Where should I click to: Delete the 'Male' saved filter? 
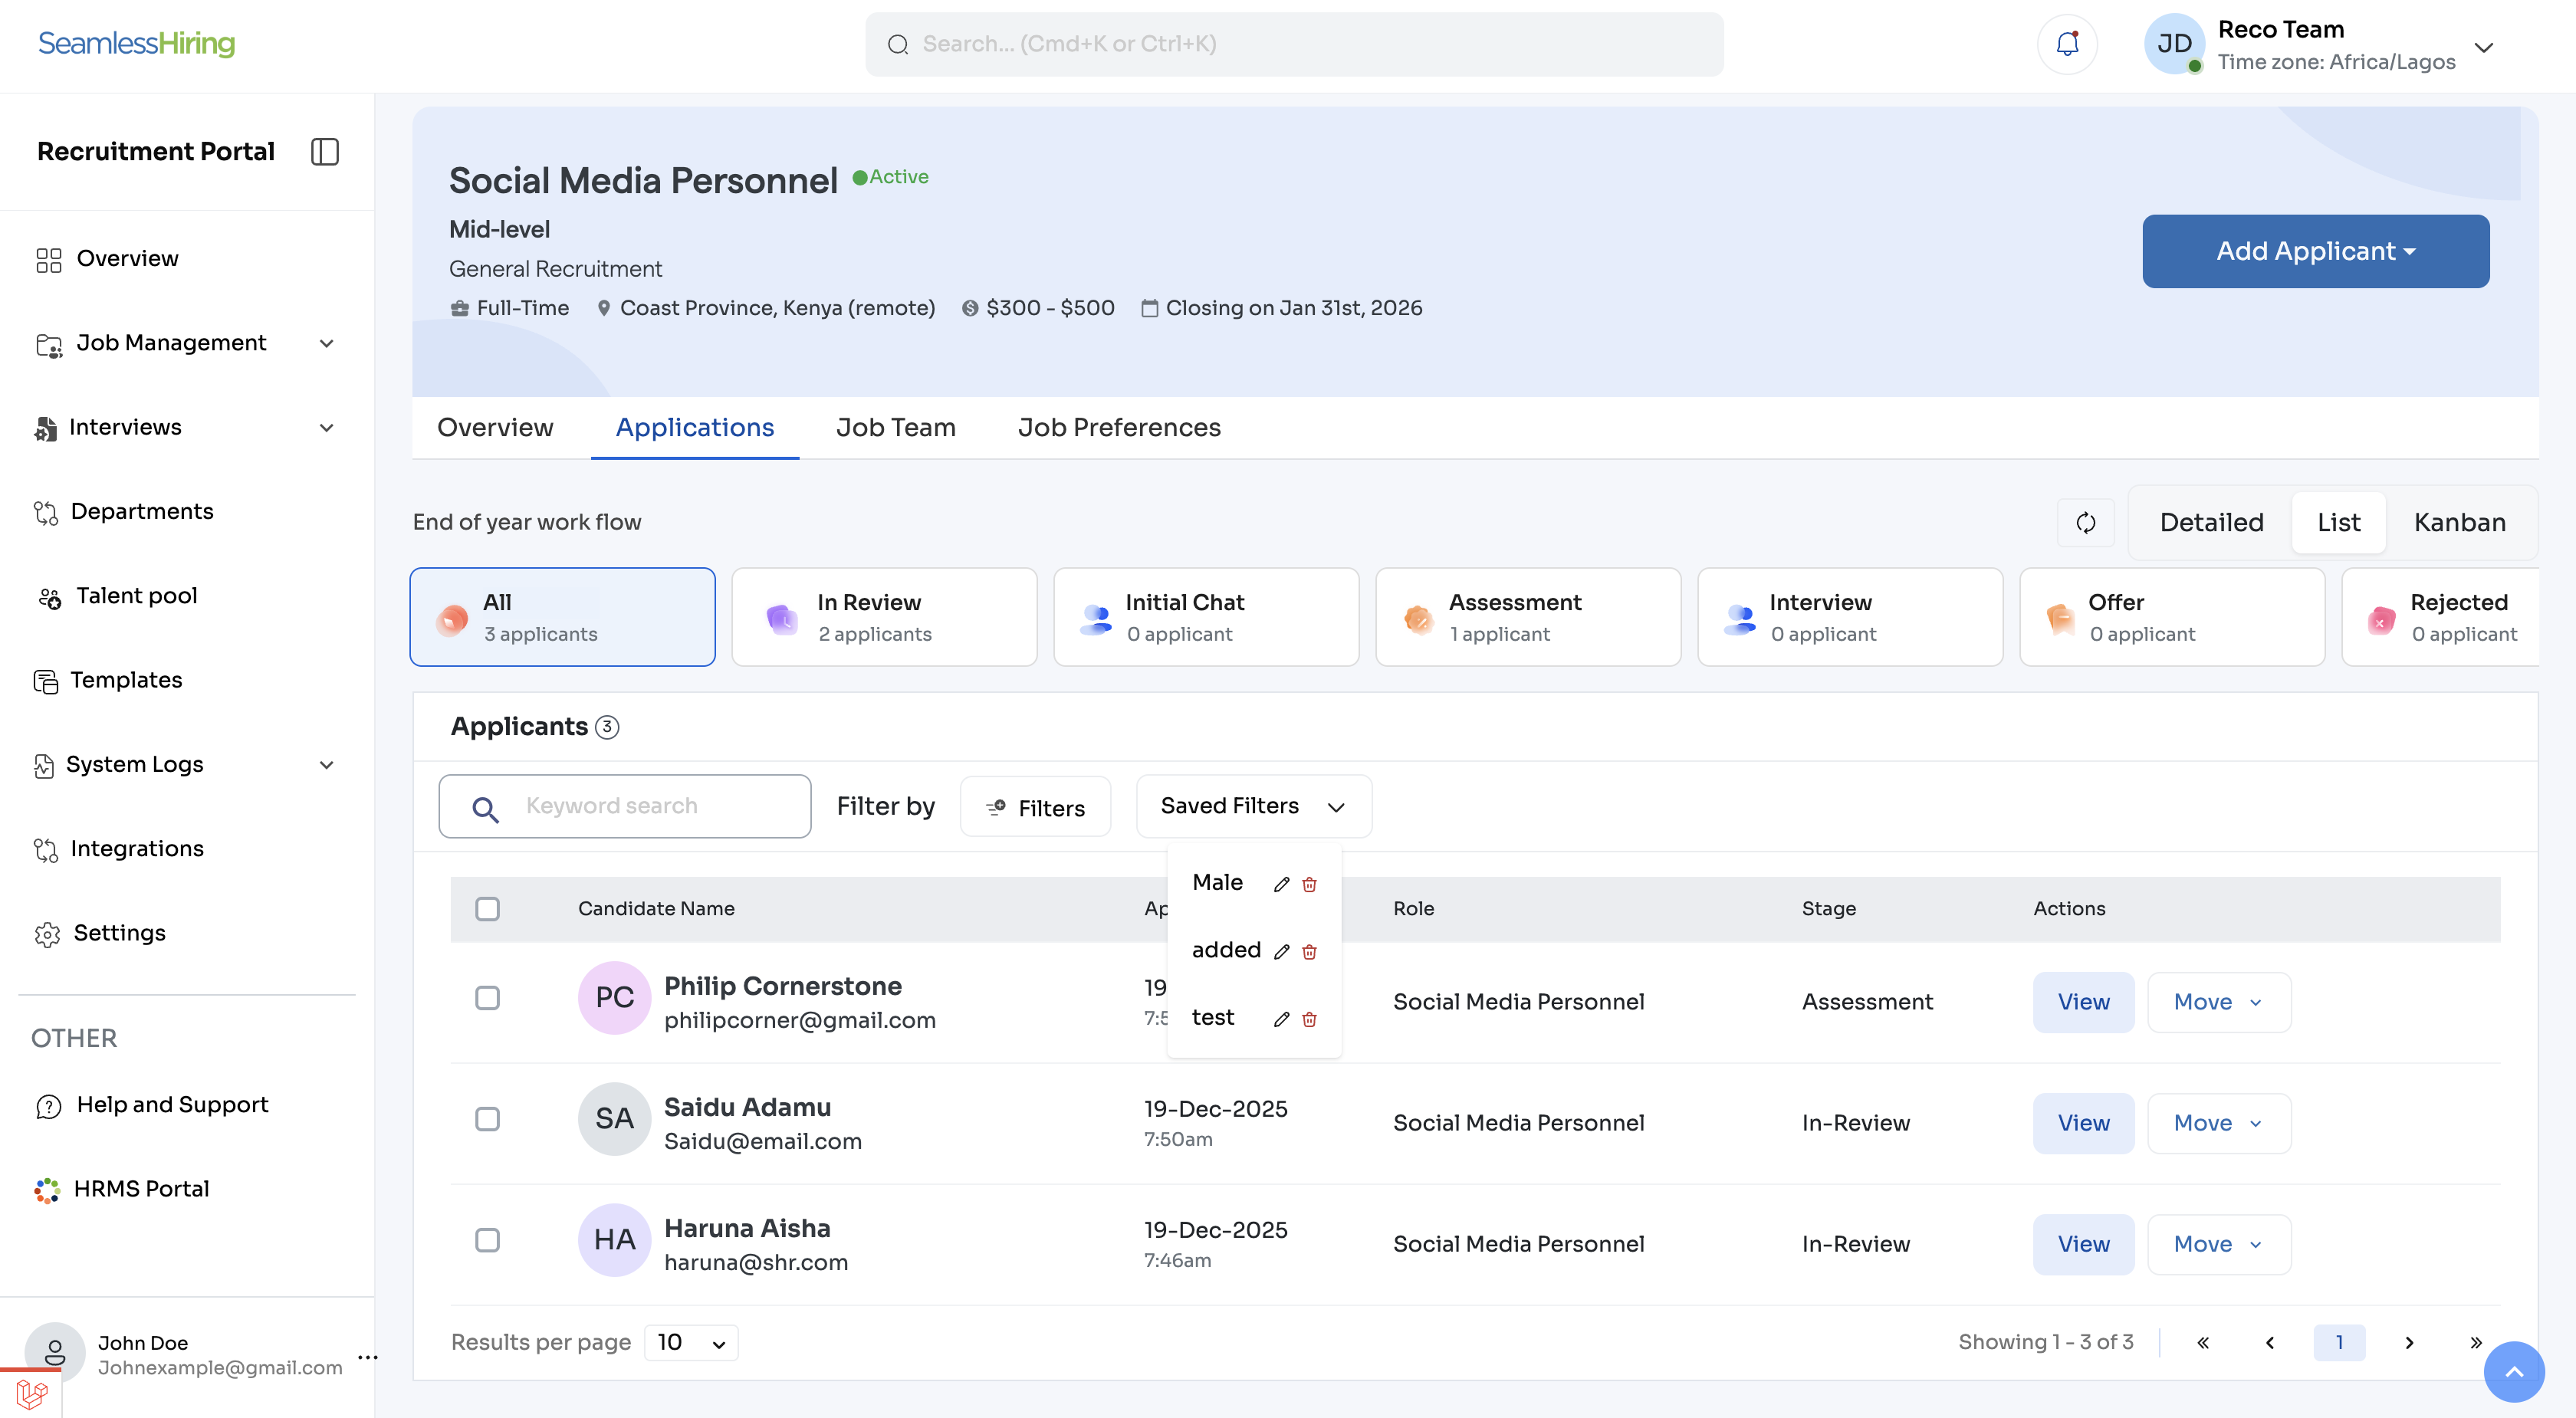[x=1309, y=884]
